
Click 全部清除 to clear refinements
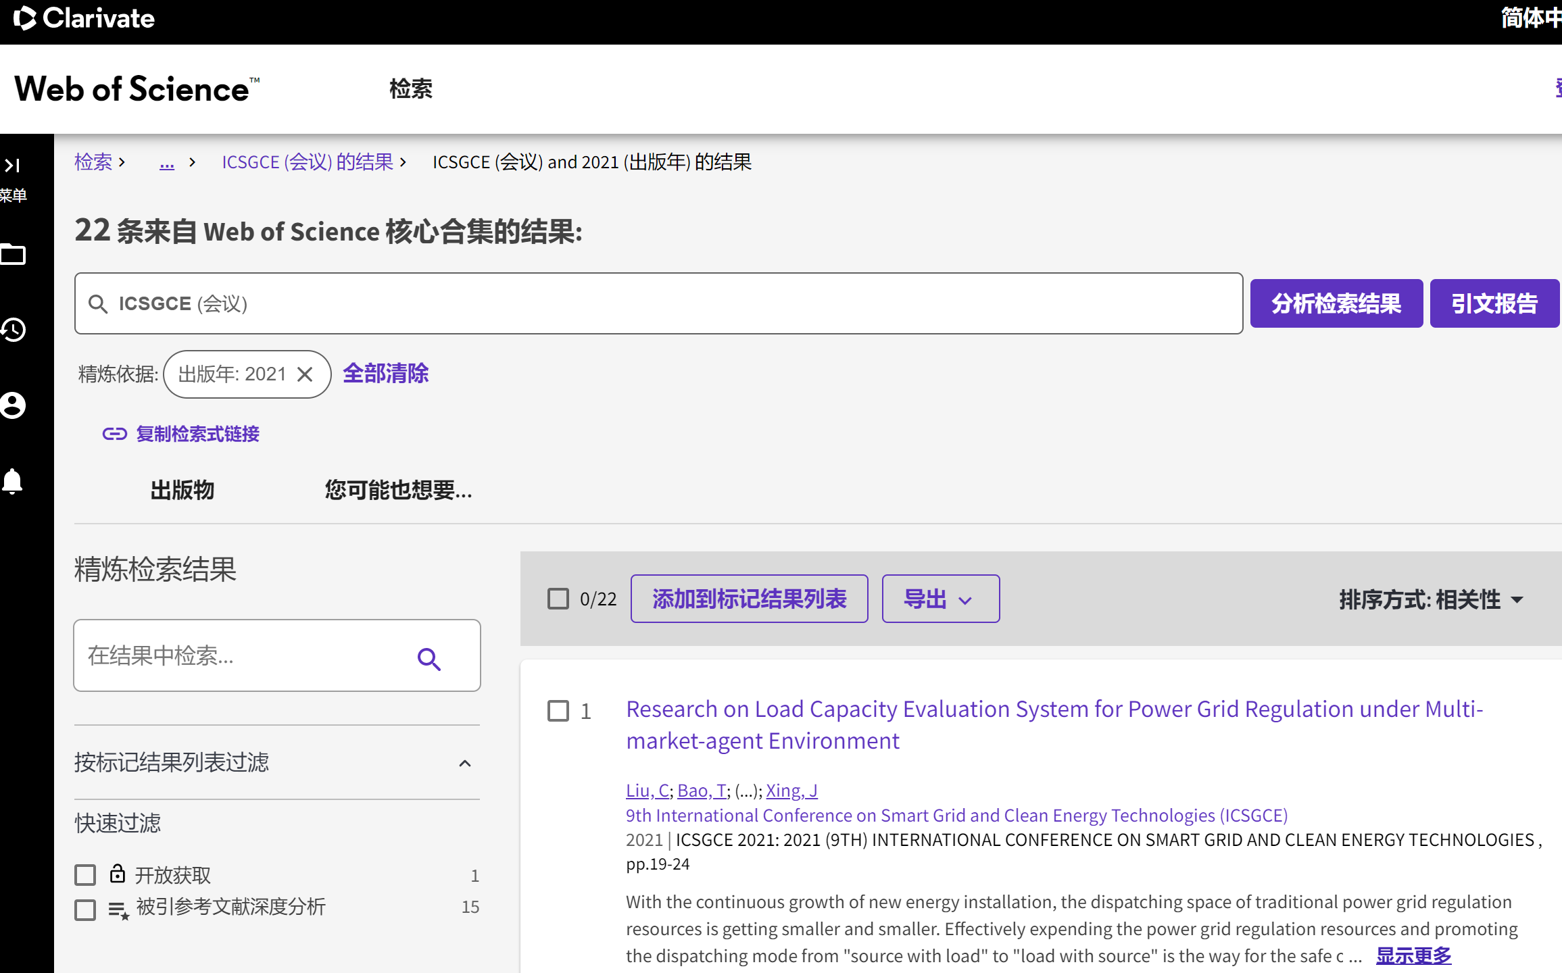click(x=385, y=374)
